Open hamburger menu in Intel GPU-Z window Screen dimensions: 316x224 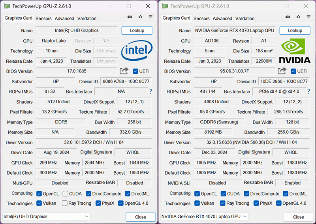(x=150, y=17)
